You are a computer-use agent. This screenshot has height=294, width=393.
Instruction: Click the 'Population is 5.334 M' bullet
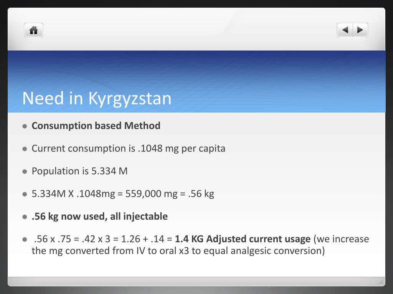click(x=79, y=171)
